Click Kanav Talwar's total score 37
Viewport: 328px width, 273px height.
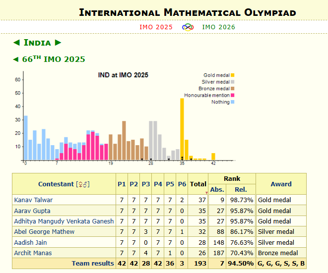[x=202, y=200]
